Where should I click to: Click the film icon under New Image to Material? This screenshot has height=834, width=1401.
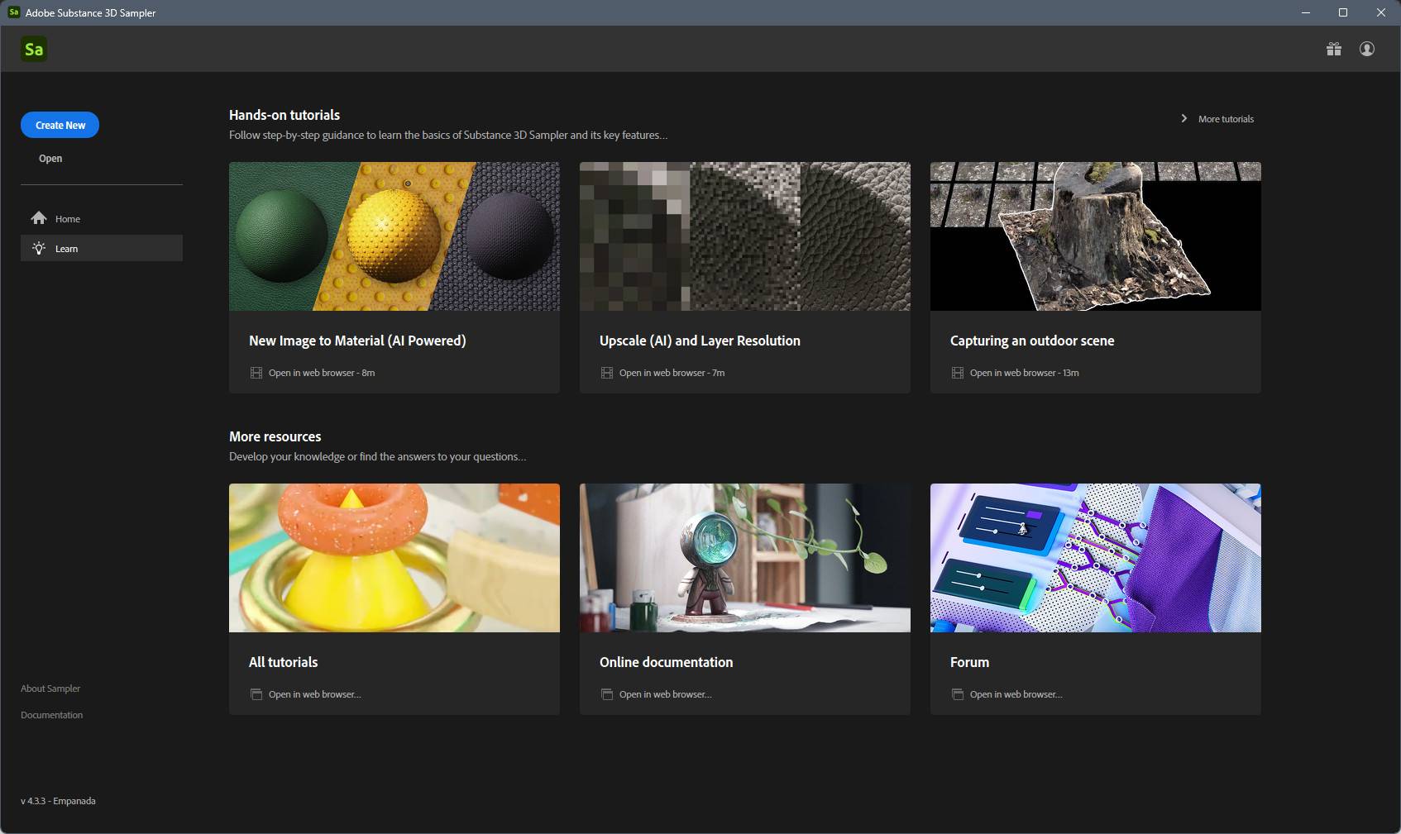point(256,373)
